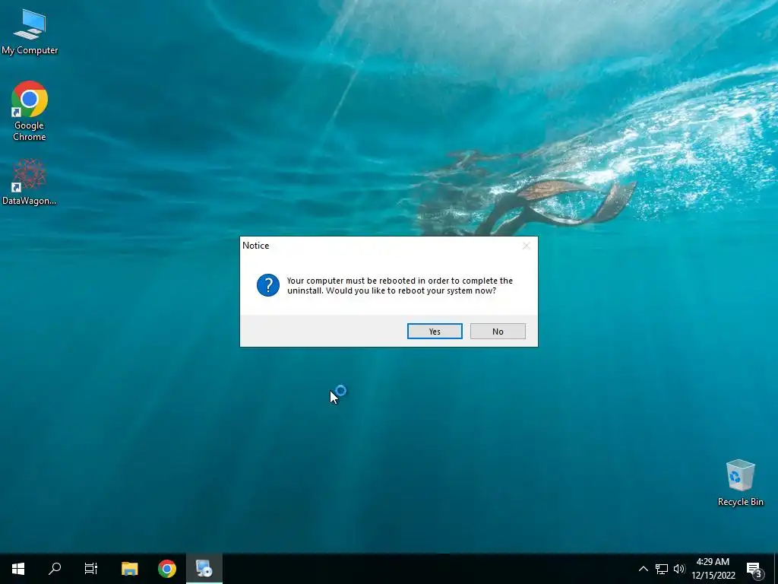Screen dimensions: 778x584
Task: Show hidden system tray icons
Action: coord(643,569)
